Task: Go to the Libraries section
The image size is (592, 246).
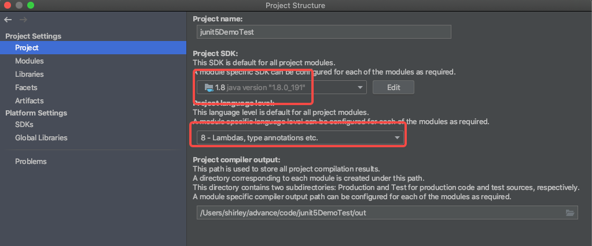Action: click(x=30, y=74)
